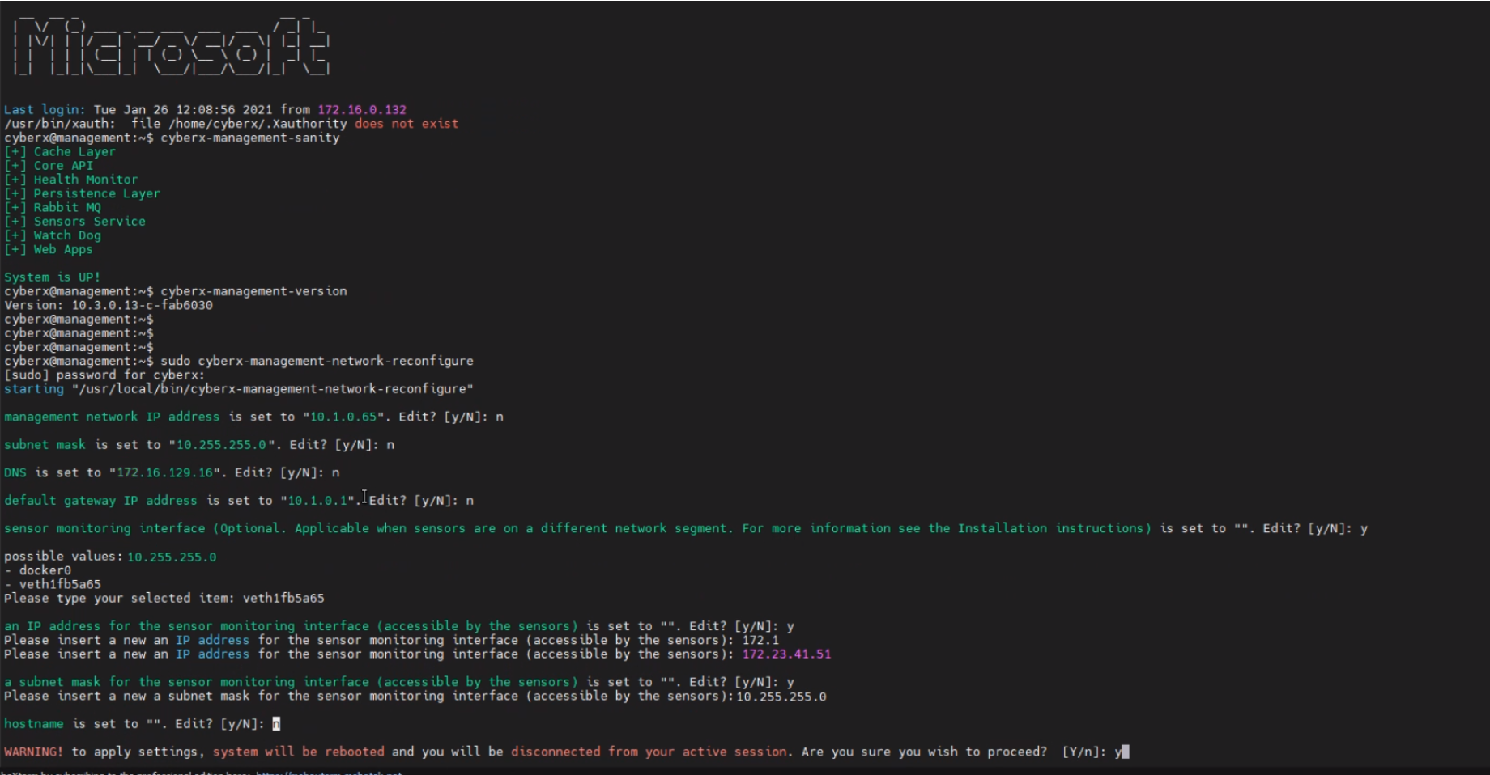The image size is (1490, 775).
Task: Place cursor at the final [Y/n] prompt
Action: pyautogui.click(x=1121, y=751)
